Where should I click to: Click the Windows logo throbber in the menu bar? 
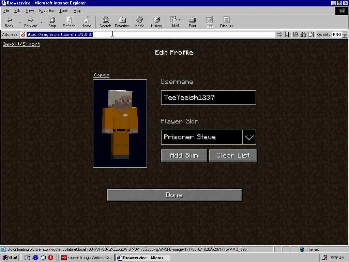[x=341, y=11]
